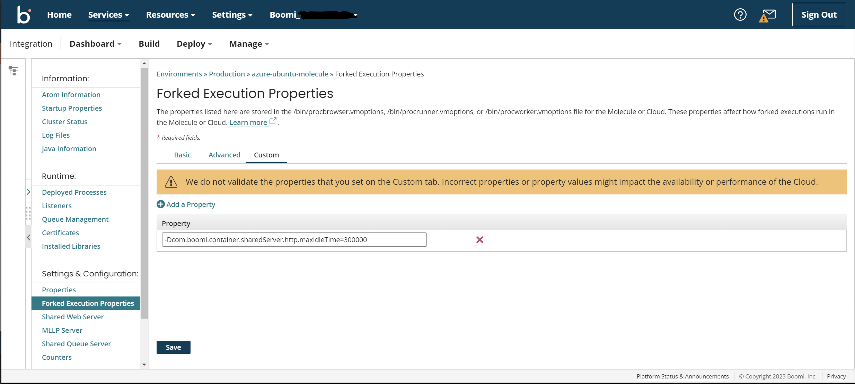The height and width of the screenshot is (384, 855).
Task: Open the Manage dropdown menu
Action: click(249, 44)
